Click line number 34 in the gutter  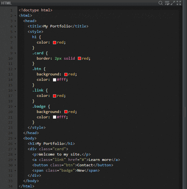[x=10, y=186]
